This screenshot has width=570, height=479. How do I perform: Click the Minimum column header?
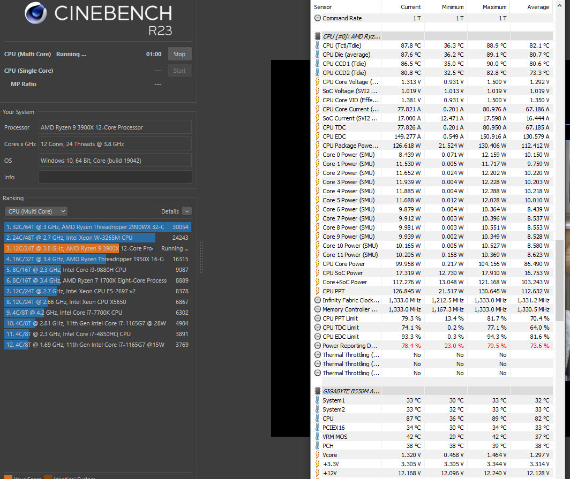(x=445, y=7)
